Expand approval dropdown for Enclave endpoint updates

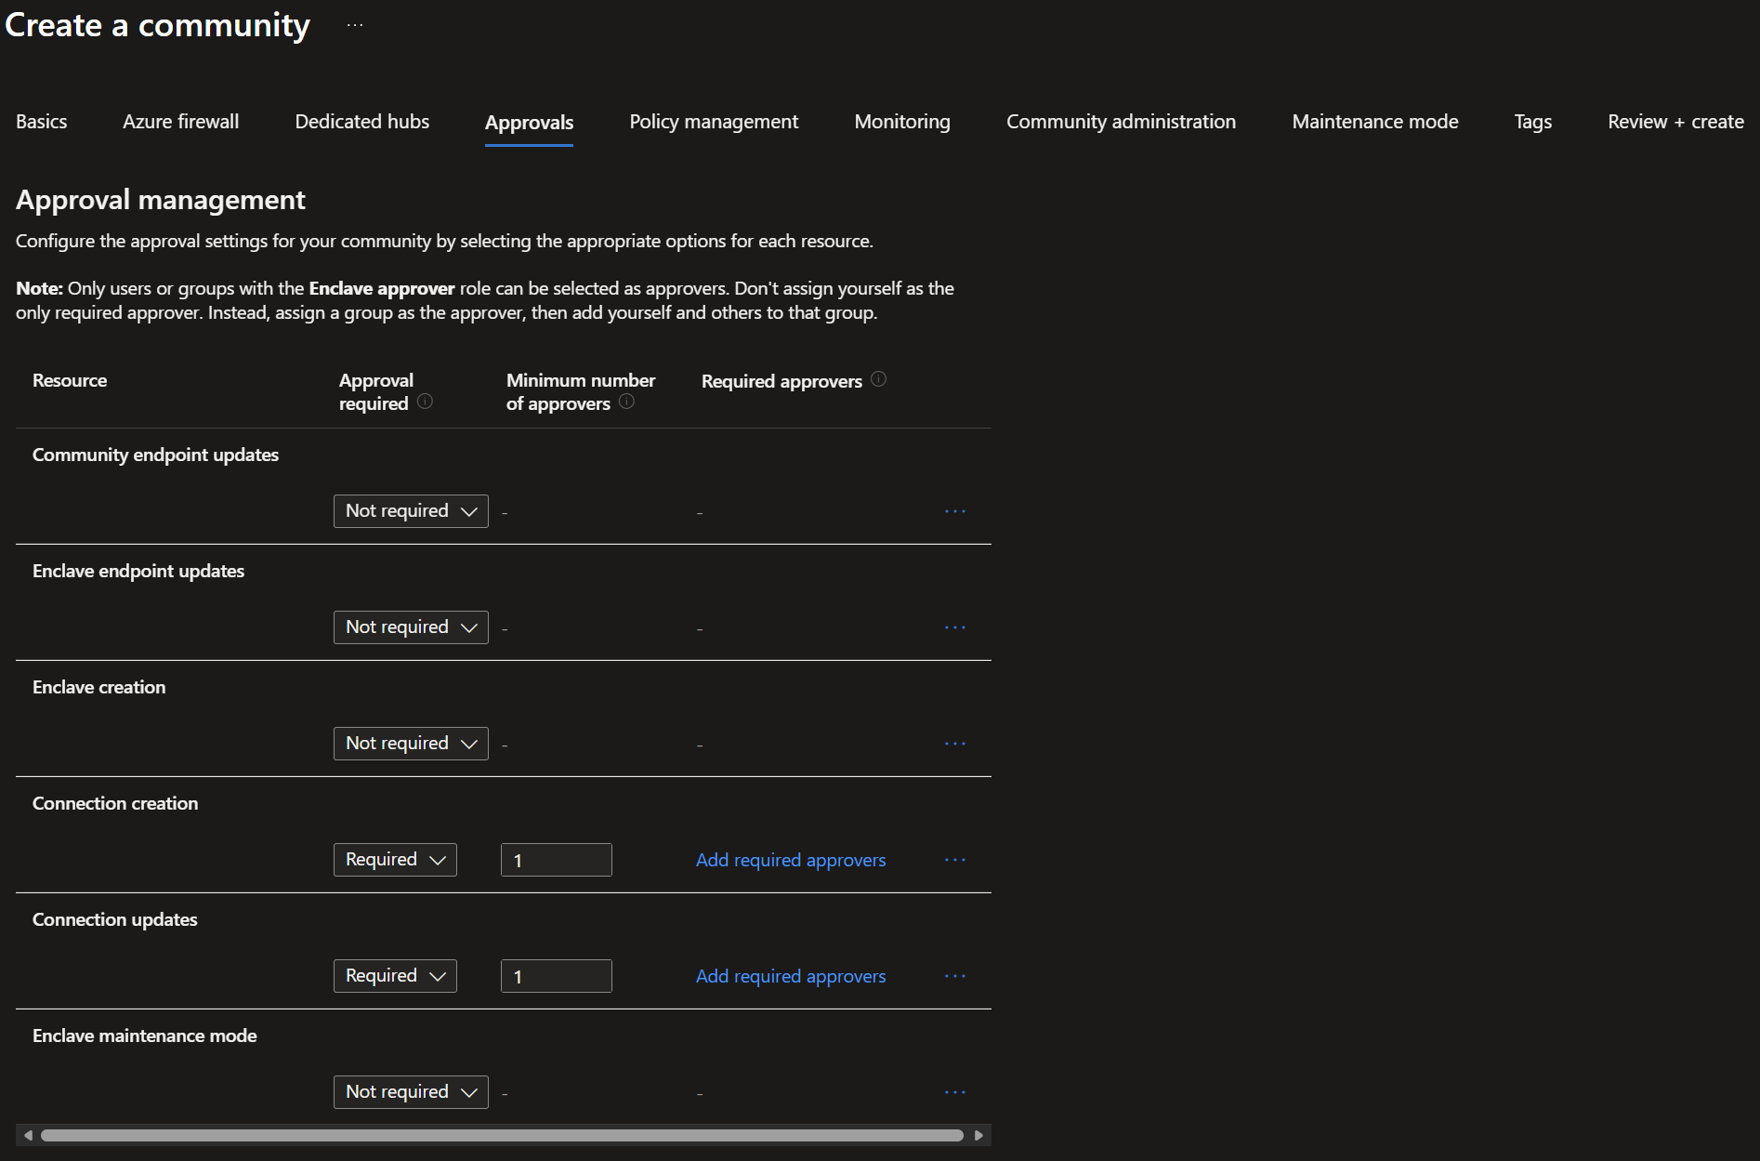click(411, 627)
